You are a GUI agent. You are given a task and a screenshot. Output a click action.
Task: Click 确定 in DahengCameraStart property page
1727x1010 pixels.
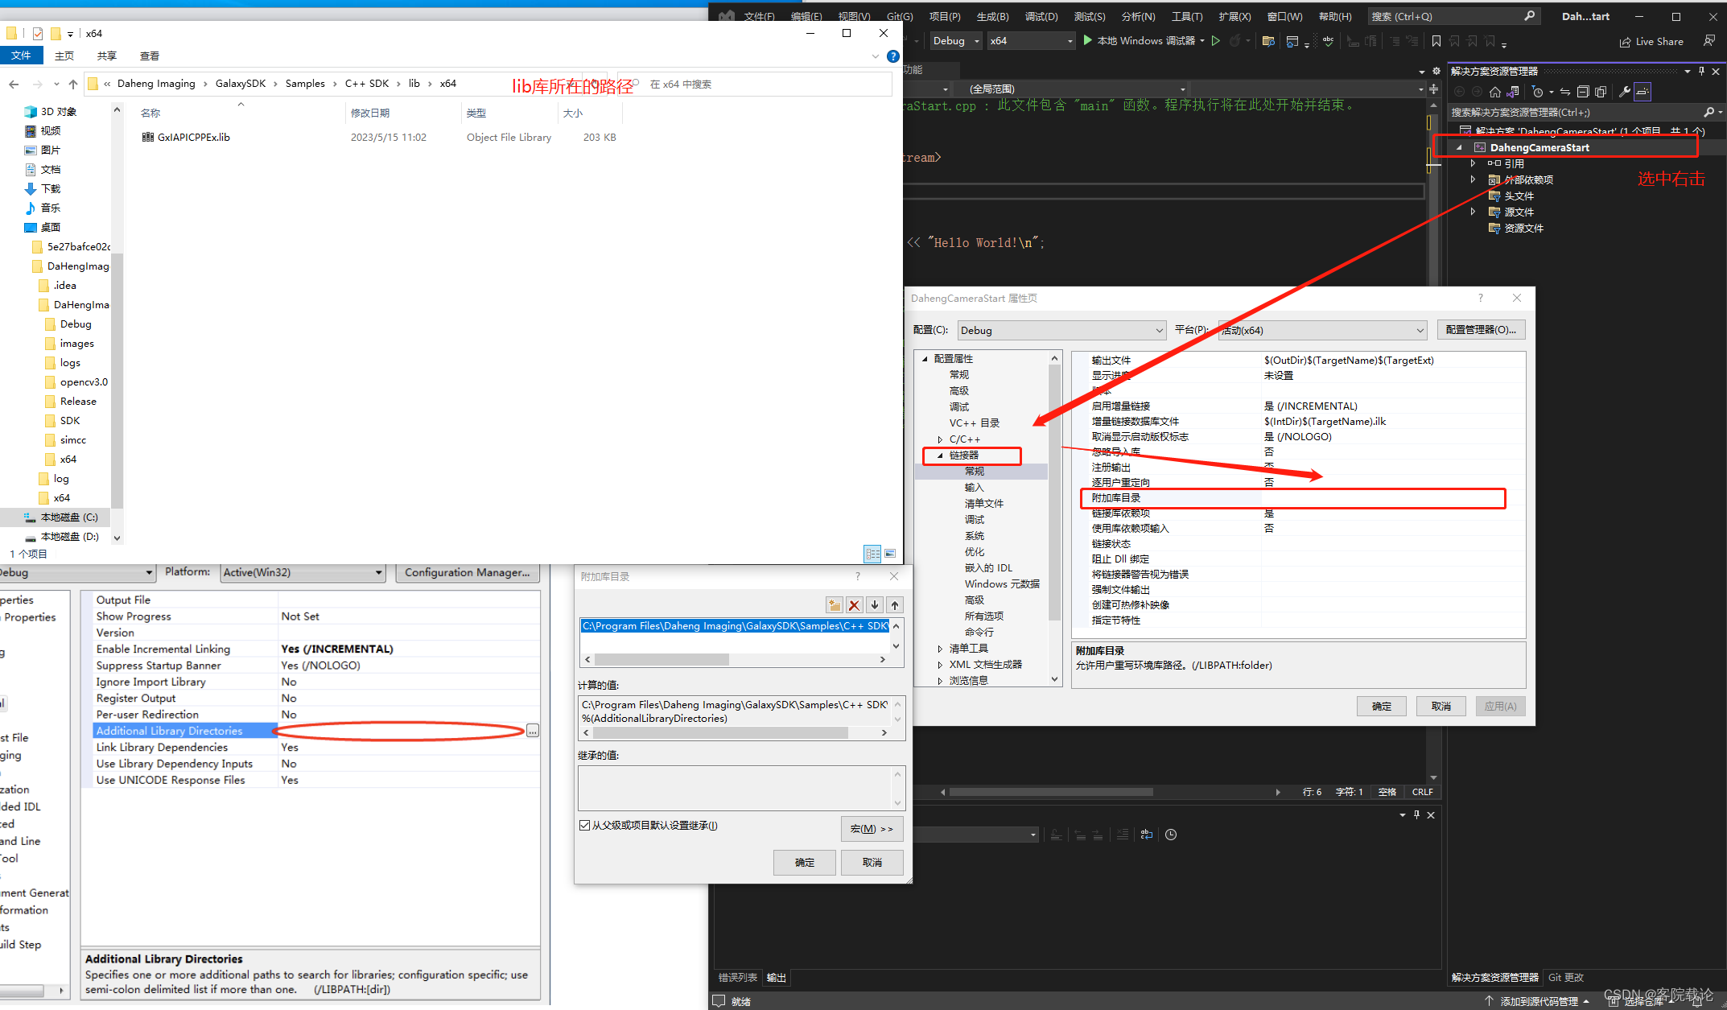pyautogui.click(x=1382, y=707)
